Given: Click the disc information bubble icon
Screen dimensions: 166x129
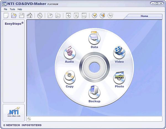Looking at the screenshot, I should coord(110,15).
